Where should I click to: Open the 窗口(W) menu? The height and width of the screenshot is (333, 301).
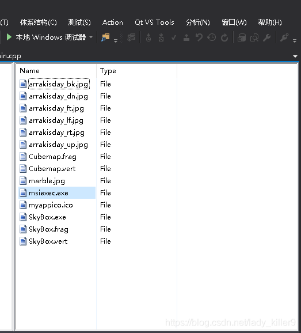click(x=234, y=22)
